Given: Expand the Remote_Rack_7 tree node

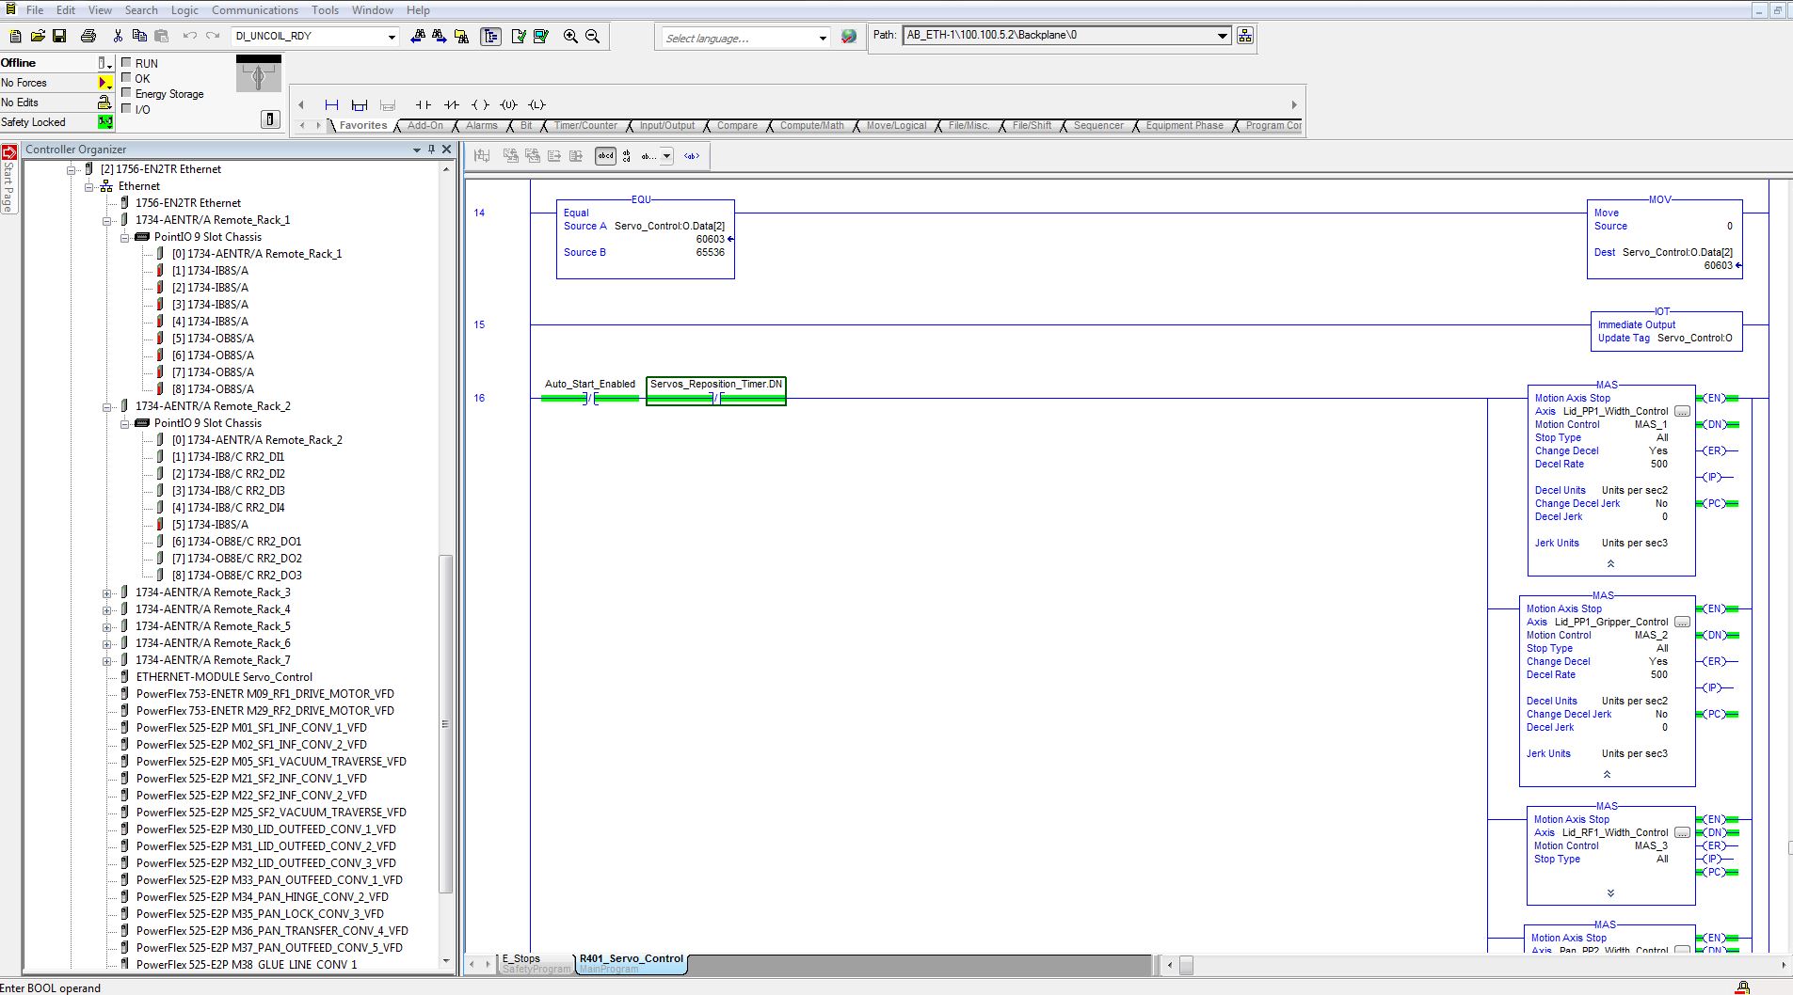Looking at the screenshot, I should tap(107, 660).
